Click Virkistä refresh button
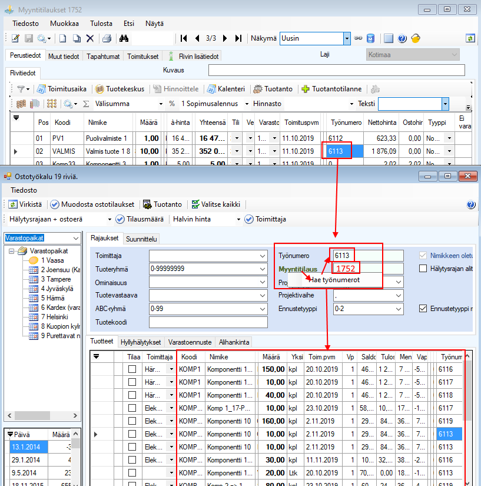 click(x=25, y=204)
